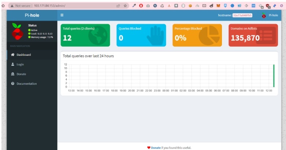The image size is (286, 150).
Task: Open the Percentage Blocked orange card
Action: click(x=197, y=35)
